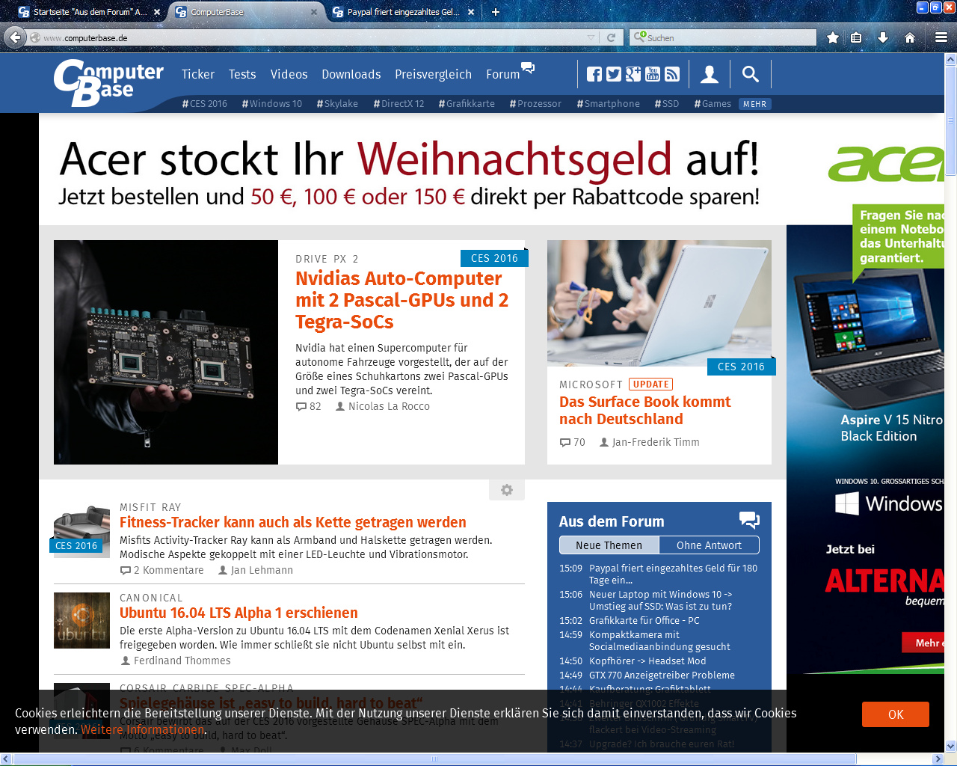Screen dimensions: 957x766
Task: Open the #Games topic link
Action: click(x=713, y=104)
